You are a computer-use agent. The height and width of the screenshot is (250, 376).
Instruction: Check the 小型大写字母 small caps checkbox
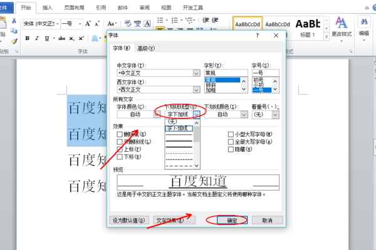(231, 134)
